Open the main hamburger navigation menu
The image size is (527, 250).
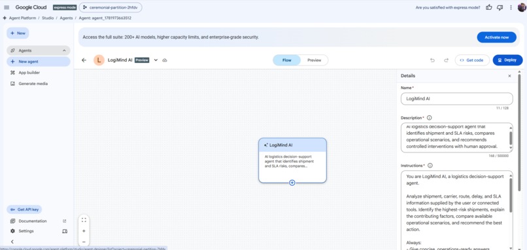7,7
